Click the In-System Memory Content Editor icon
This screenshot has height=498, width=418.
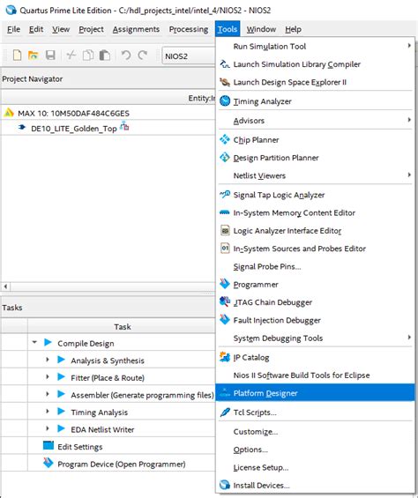[225, 212]
